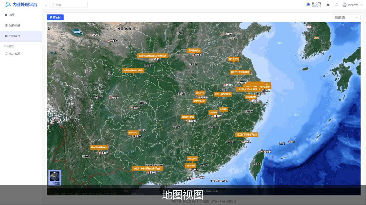Click the orange project marker west of 陕西省 label
Screen dimensions: 366x205
pyautogui.click(x=133, y=70)
